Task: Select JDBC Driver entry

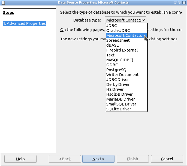Action: tap(127, 80)
